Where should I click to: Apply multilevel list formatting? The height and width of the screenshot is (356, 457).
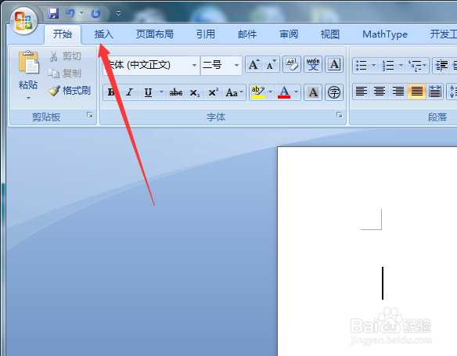click(x=417, y=65)
